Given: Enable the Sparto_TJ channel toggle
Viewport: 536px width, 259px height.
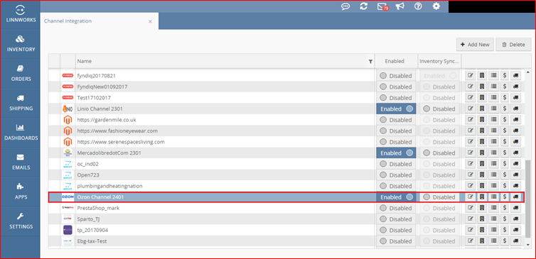Looking at the screenshot, I should pyautogui.click(x=396, y=219).
